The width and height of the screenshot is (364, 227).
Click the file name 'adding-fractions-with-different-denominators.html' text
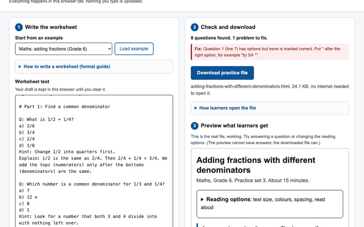click(x=240, y=86)
